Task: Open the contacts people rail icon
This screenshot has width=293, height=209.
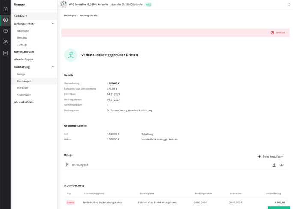Action: click(x=6, y=42)
